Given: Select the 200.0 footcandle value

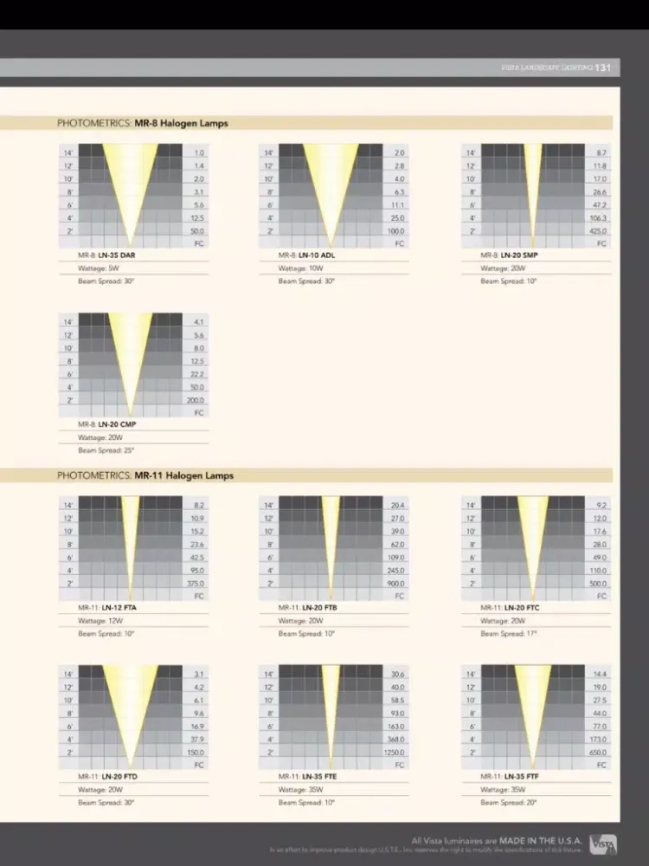Looking at the screenshot, I should click(196, 400).
